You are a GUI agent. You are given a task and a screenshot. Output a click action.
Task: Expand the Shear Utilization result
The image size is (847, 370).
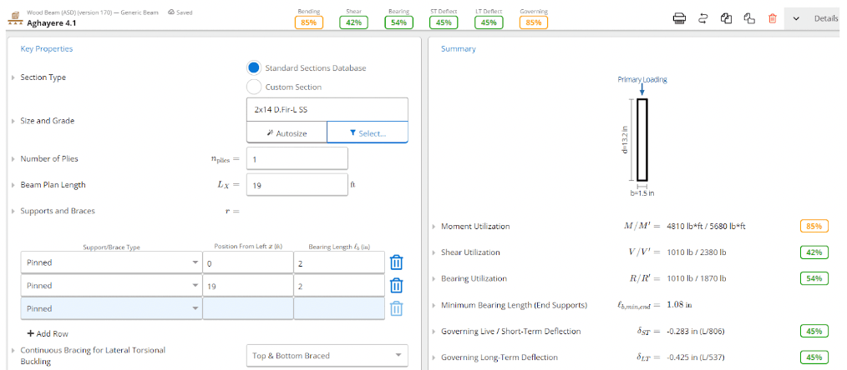click(x=434, y=252)
